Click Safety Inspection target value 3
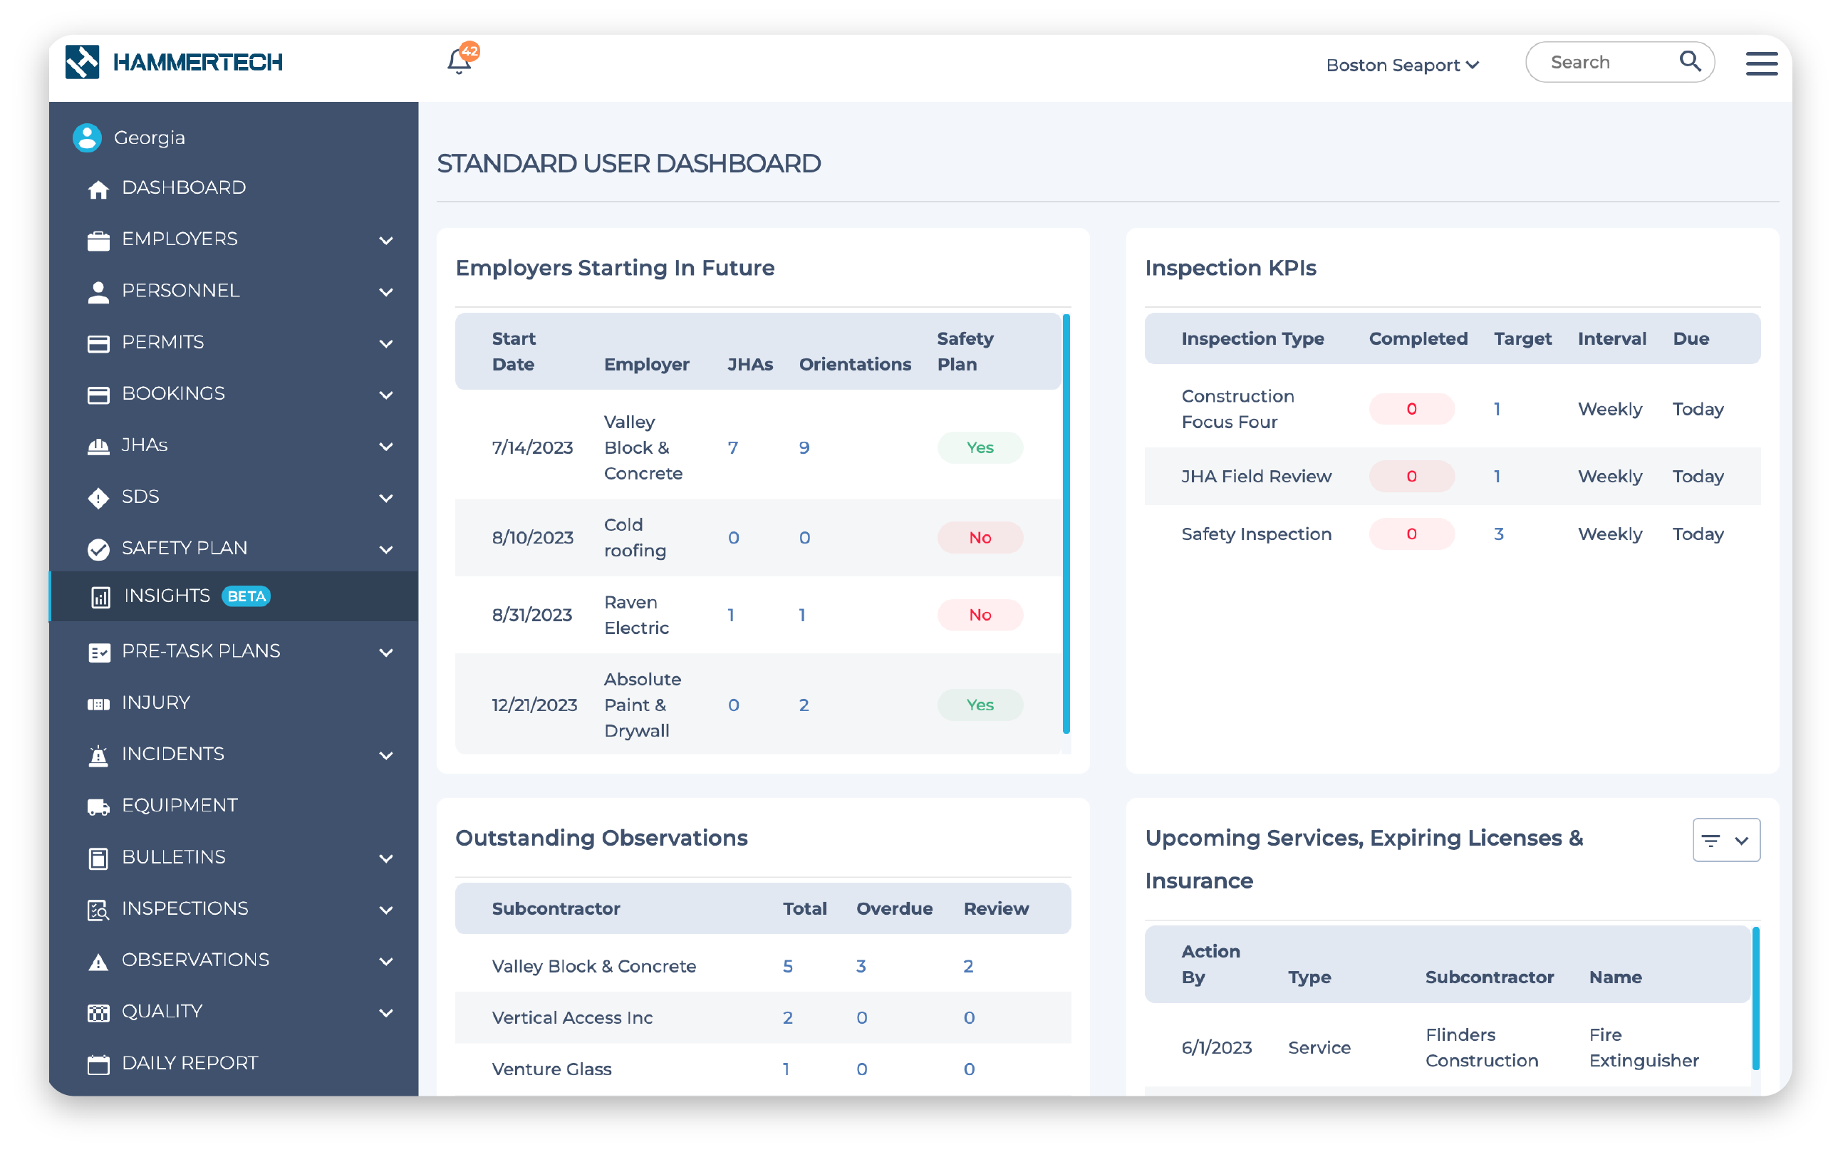Image resolution: width=1838 pixels, height=1152 pixels. click(x=1498, y=534)
